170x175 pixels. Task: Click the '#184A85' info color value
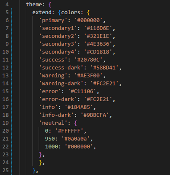point(79,107)
